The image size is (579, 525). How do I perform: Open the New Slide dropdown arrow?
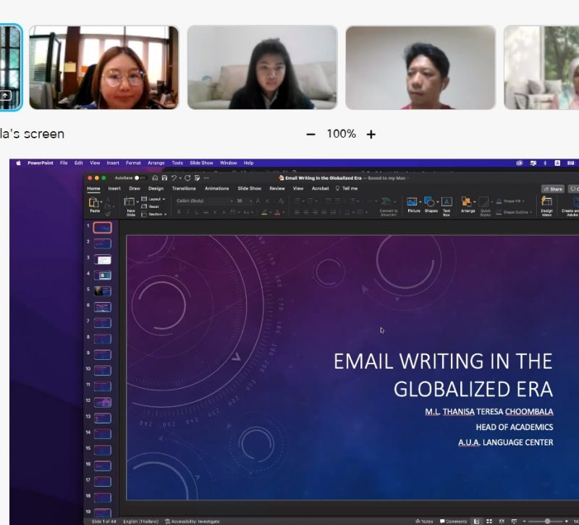click(x=138, y=202)
